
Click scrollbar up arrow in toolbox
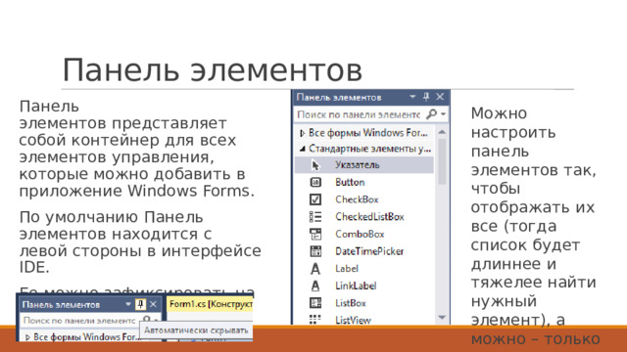click(x=442, y=132)
